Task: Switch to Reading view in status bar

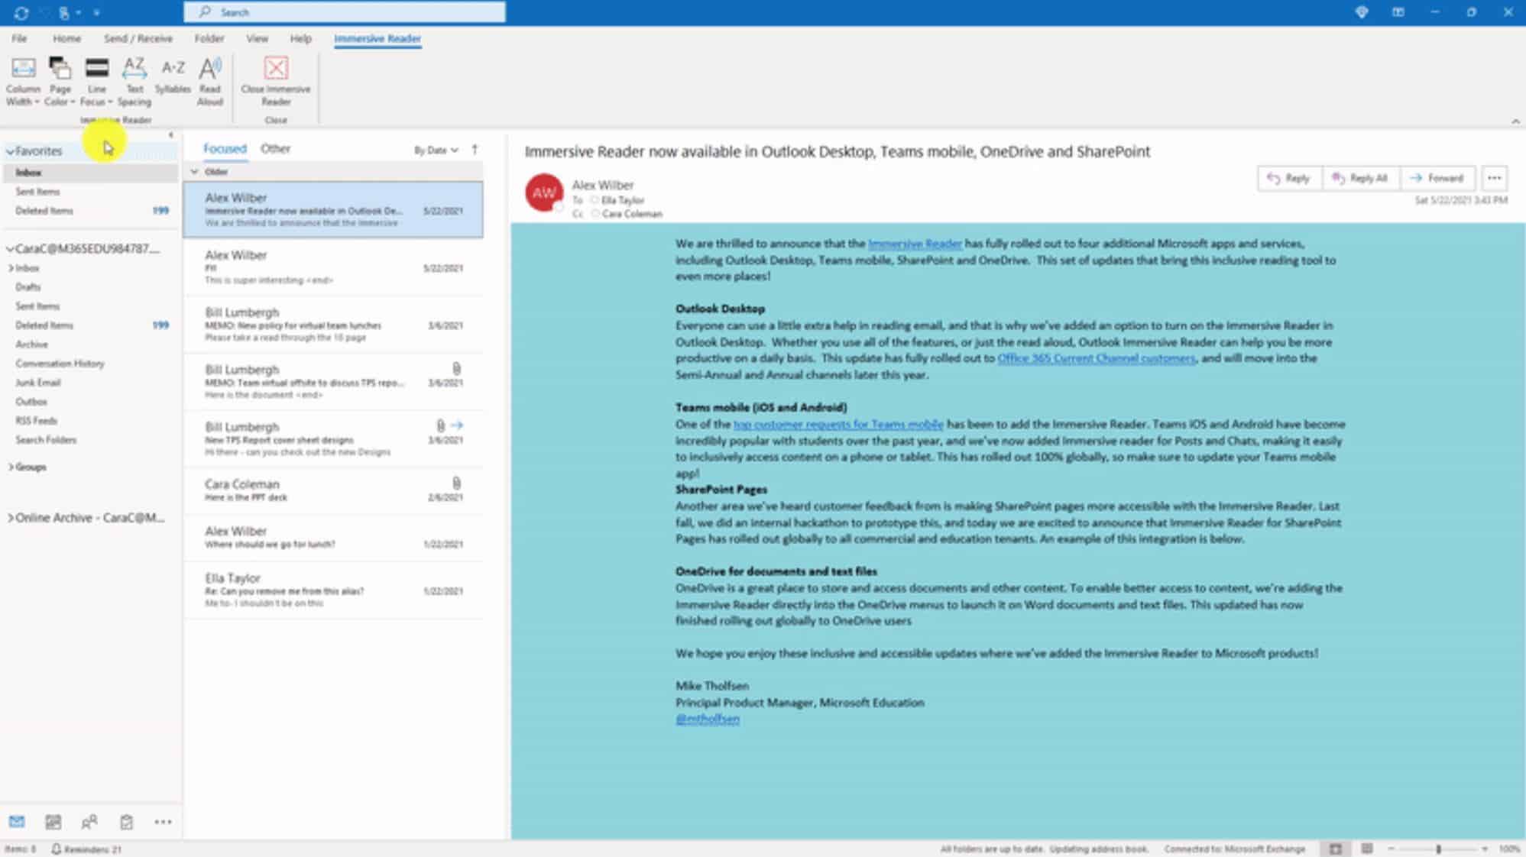Action: (1367, 849)
